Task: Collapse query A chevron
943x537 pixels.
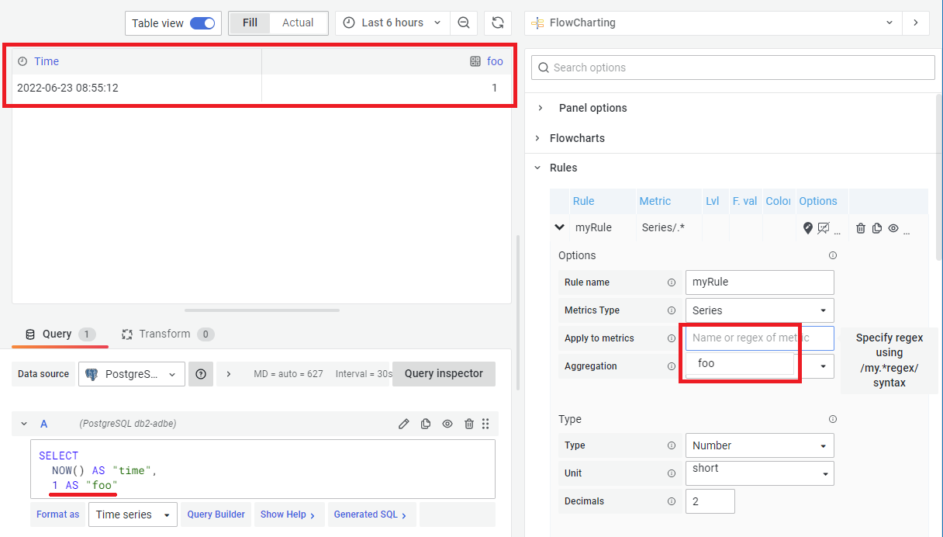Action: point(24,424)
